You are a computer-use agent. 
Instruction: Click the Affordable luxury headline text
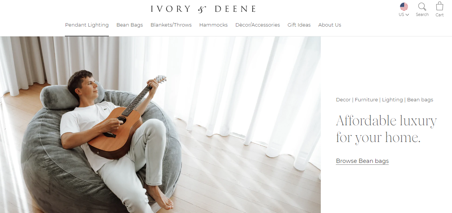[386, 129]
